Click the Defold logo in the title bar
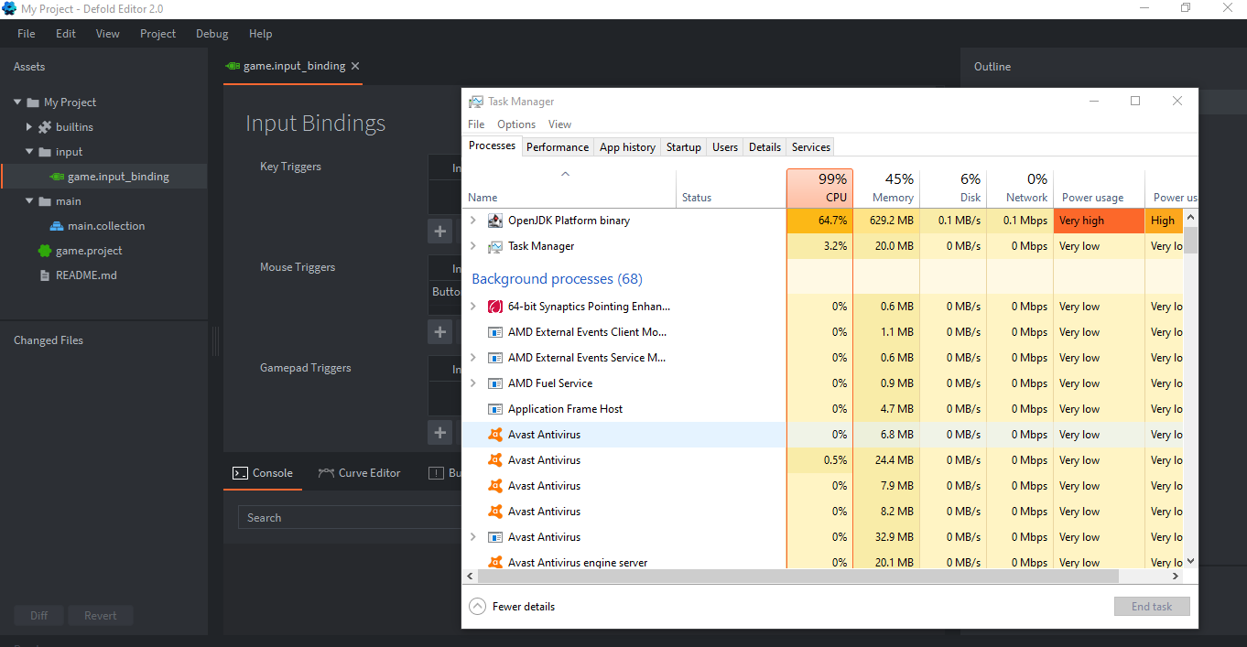Screen dimensions: 1247x647 [x=10, y=8]
